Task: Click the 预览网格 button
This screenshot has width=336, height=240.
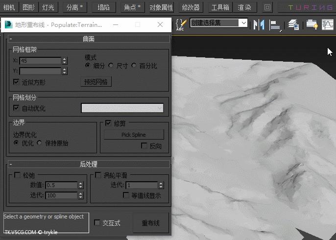Action: point(96,82)
